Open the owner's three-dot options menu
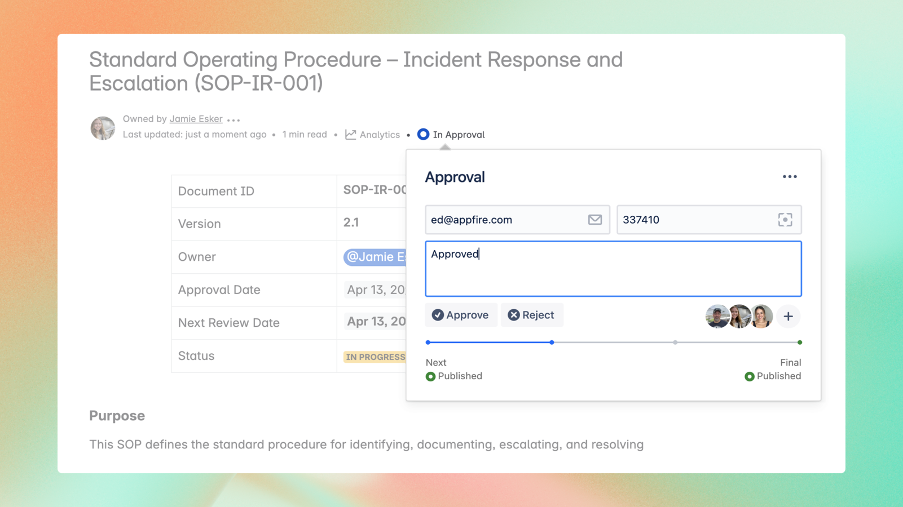The image size is (903, 507). [x=234, y=119]
